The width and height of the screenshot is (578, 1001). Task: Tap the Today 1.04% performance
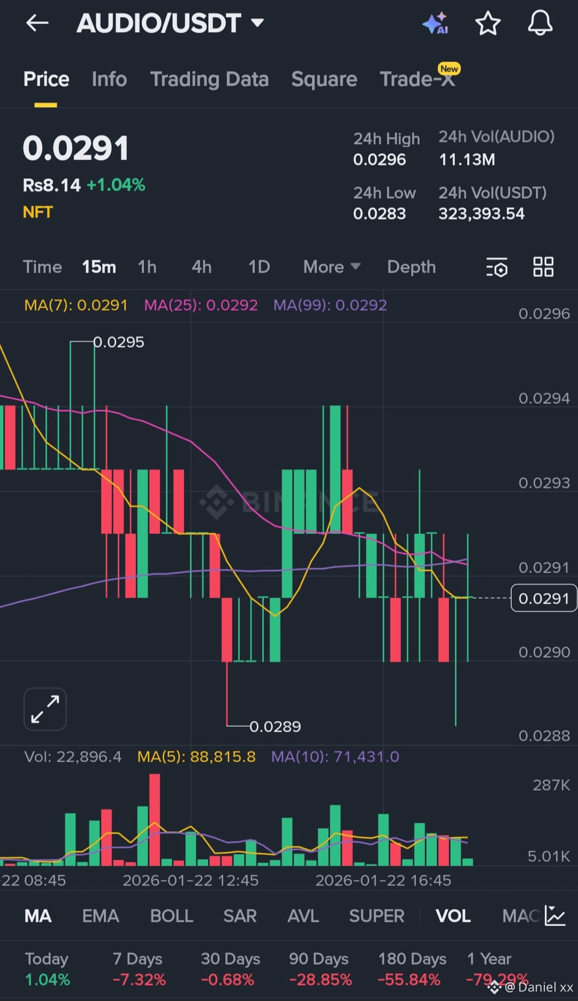[x=48, y=969]
